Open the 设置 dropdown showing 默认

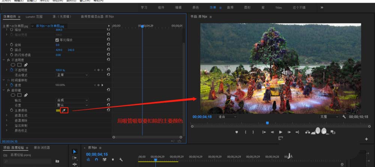(72, 105)
